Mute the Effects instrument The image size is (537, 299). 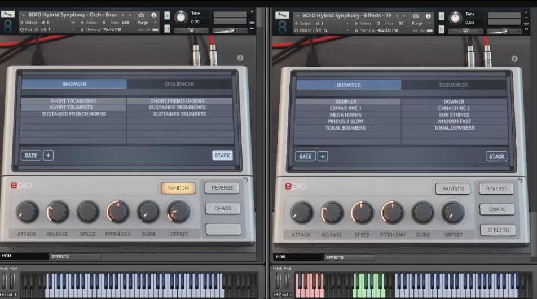pyautogui.click(x=442, y=29)
